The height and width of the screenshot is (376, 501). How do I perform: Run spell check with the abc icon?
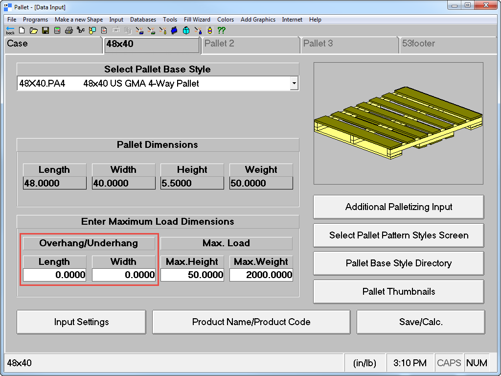[x=81, y=30]
